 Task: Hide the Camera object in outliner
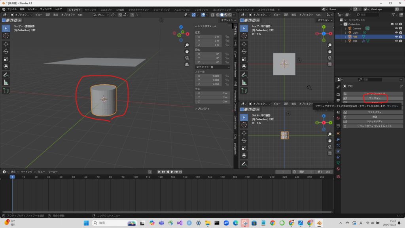[x=396, y=28]
